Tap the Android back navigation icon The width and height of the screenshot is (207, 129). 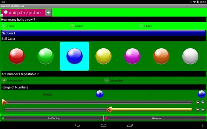[77, 125]
